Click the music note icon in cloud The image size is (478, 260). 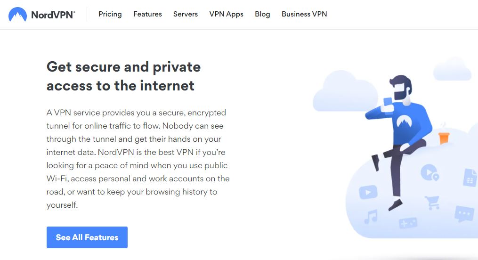(371, 217)
